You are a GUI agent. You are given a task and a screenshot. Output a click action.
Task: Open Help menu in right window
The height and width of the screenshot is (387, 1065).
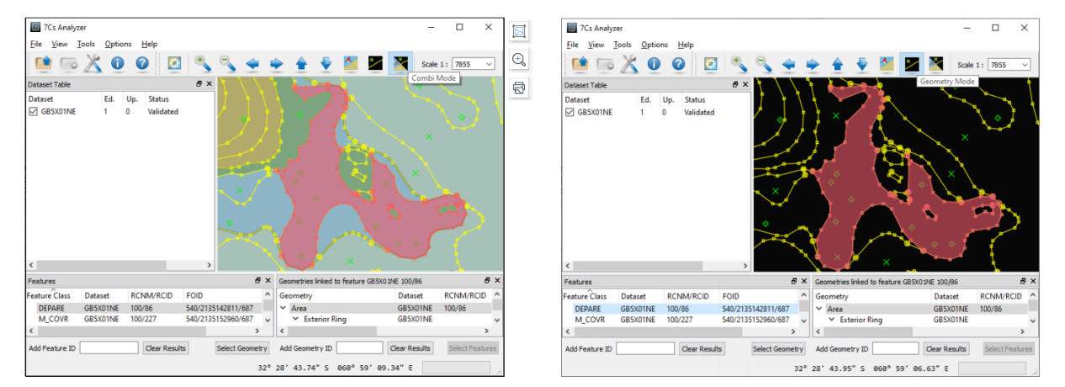click(x=686, y=45)
